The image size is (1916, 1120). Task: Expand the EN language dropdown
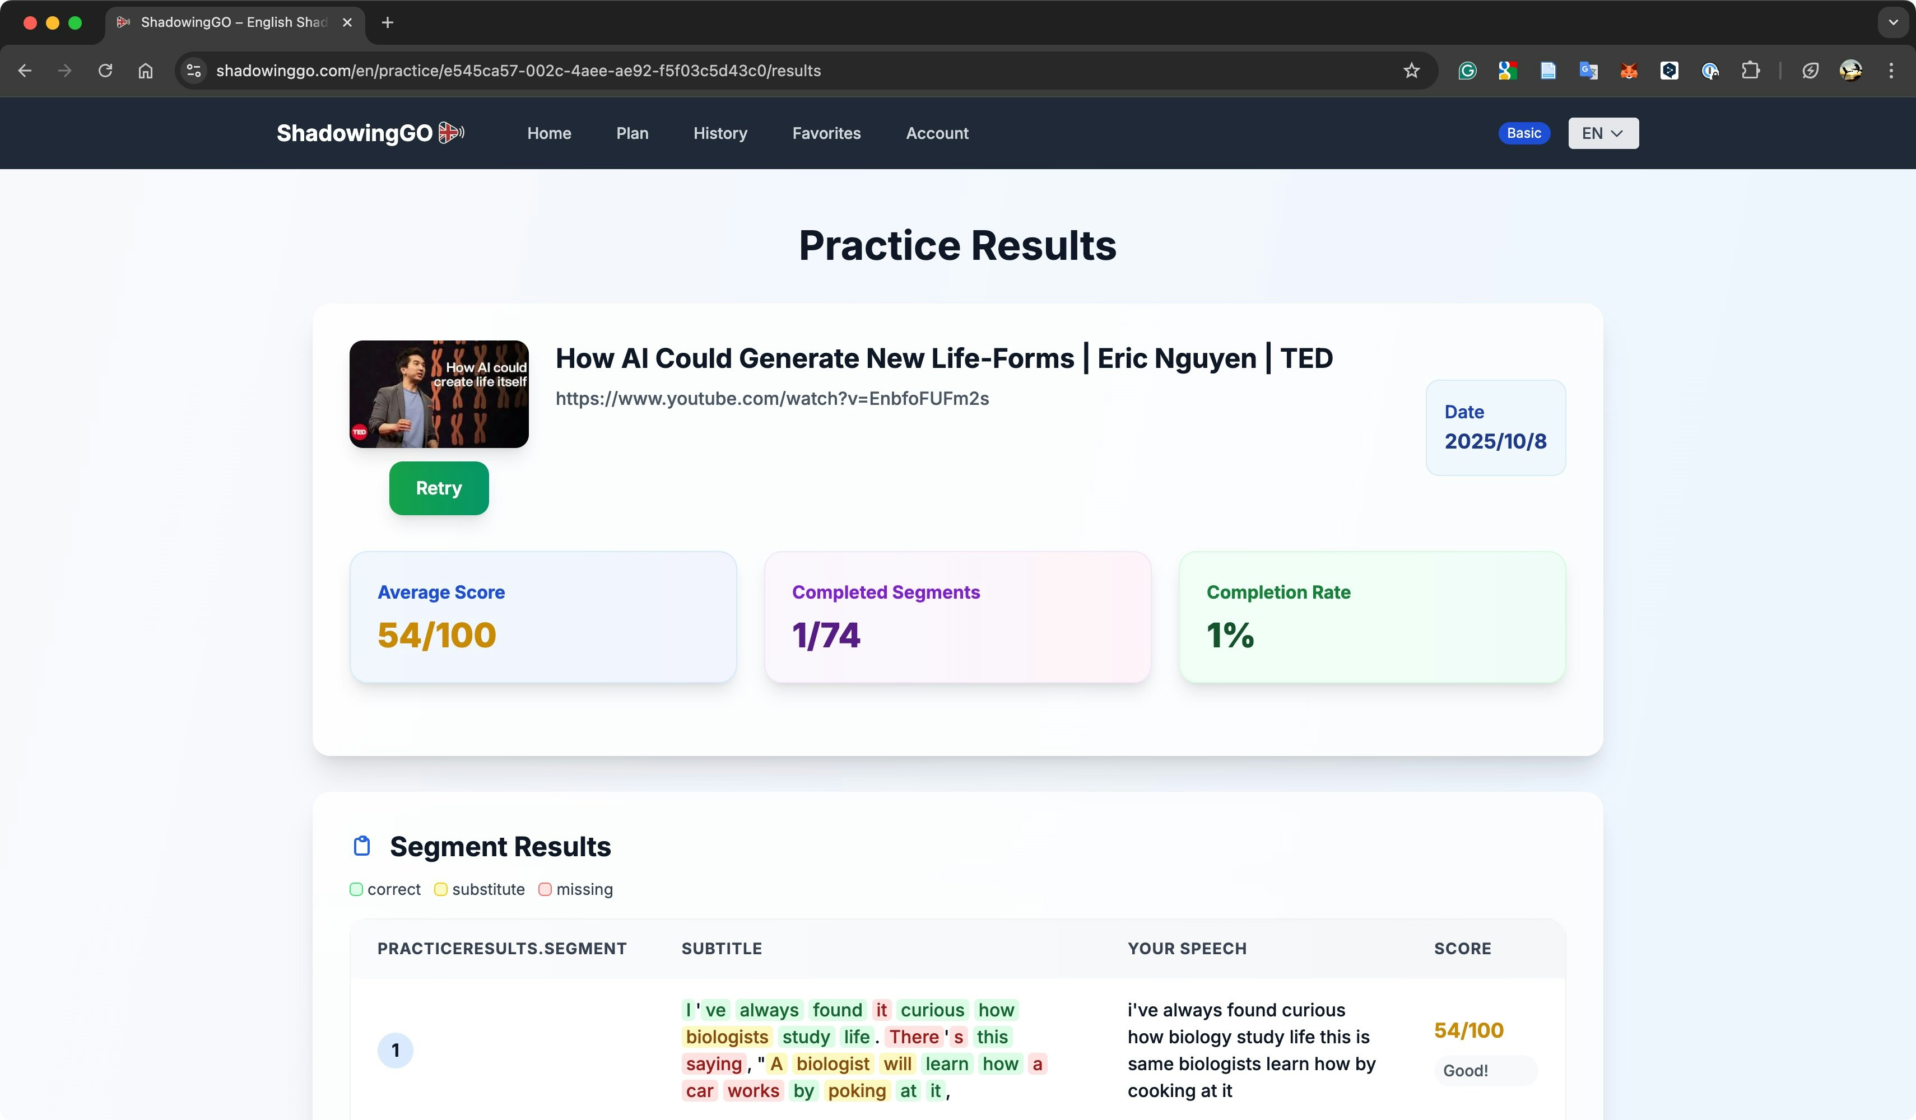coord(1603,133)
